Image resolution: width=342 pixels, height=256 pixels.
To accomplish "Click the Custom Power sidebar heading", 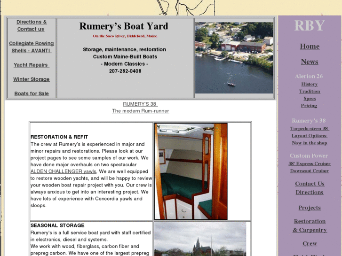I will 309,156.
